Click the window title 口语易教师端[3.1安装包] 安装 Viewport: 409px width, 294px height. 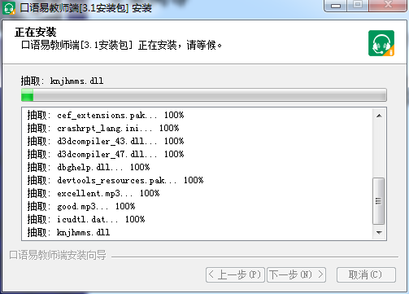point(85,8)
